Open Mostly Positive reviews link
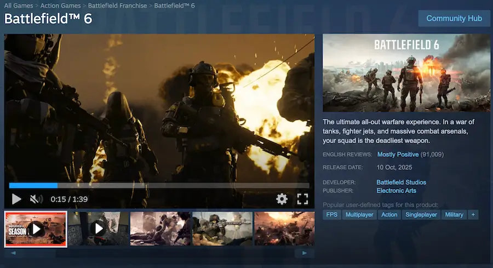 point(398,155)
